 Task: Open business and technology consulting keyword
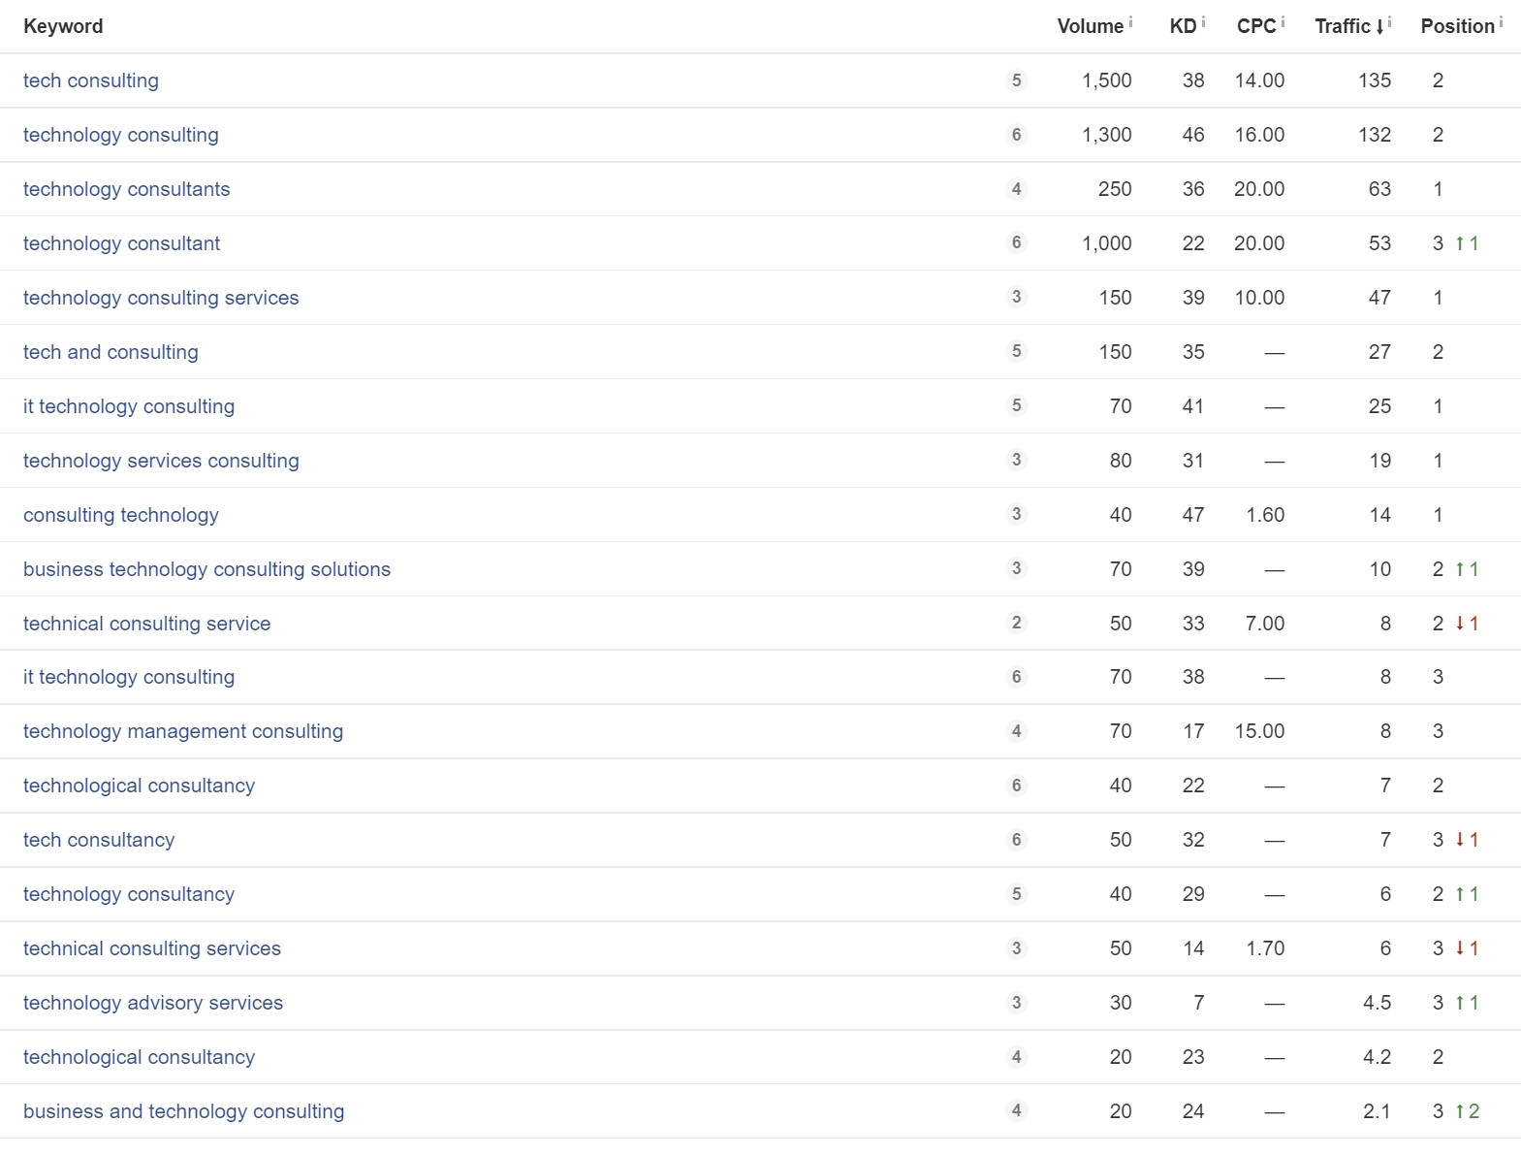(183, 1111)
